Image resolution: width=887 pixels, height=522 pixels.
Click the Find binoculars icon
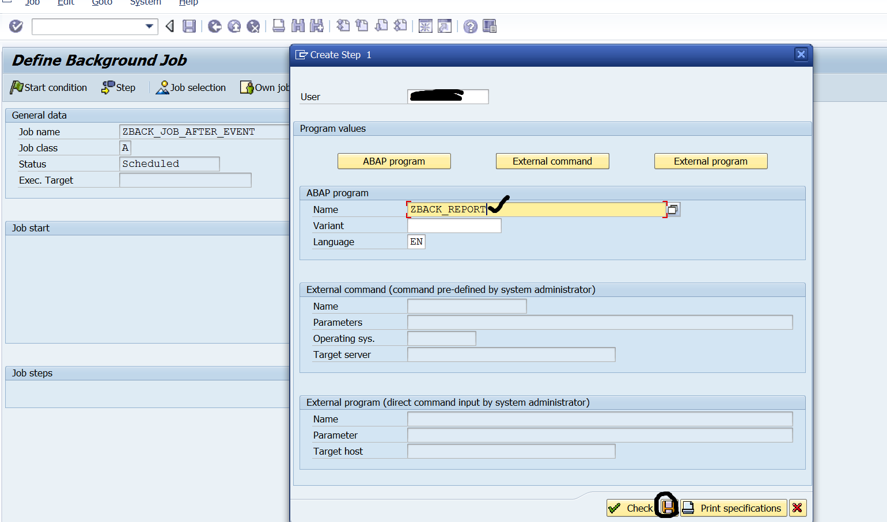coord(297,26)
